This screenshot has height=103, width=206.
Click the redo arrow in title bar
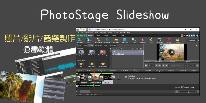point(92,30)
